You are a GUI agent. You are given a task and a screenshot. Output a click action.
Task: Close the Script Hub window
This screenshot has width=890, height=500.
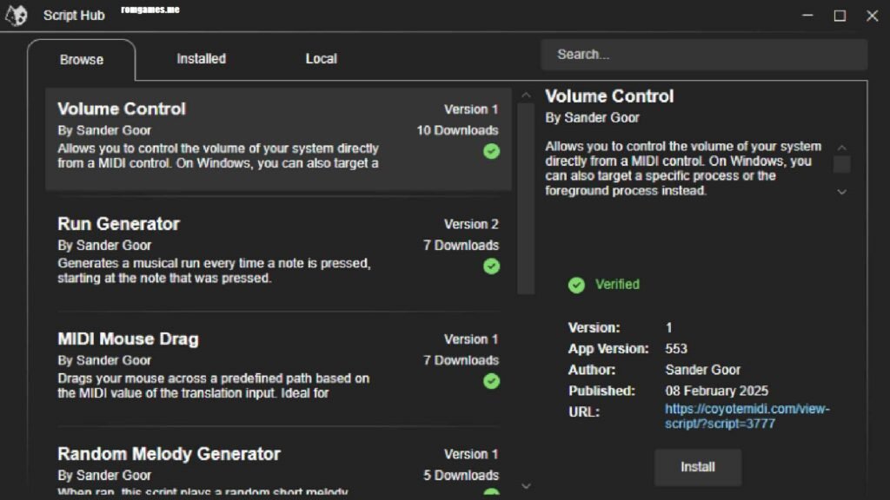click(x=873, y=16)
